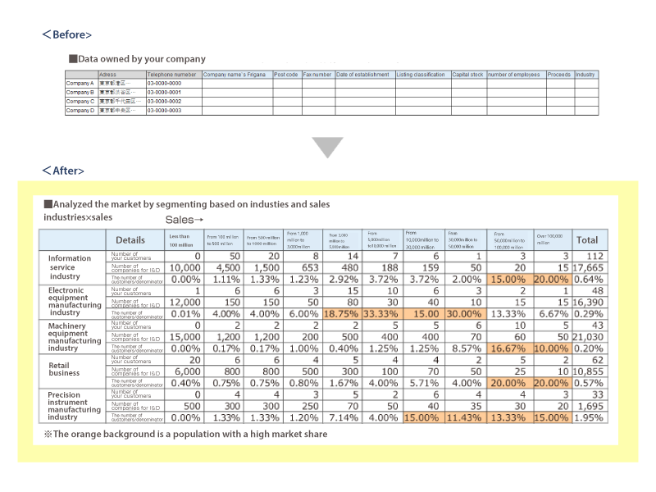
Task: Select the number of employees header
Action: click(x=515, y=75)
